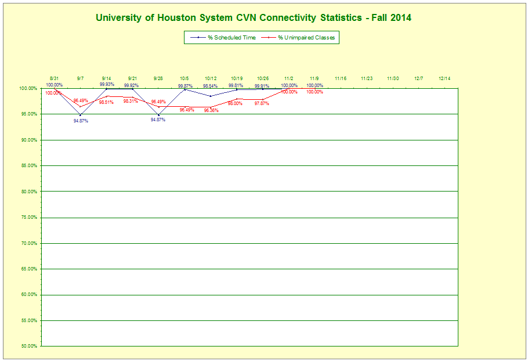Select the 60.00% y-axis label

point(28,295)
